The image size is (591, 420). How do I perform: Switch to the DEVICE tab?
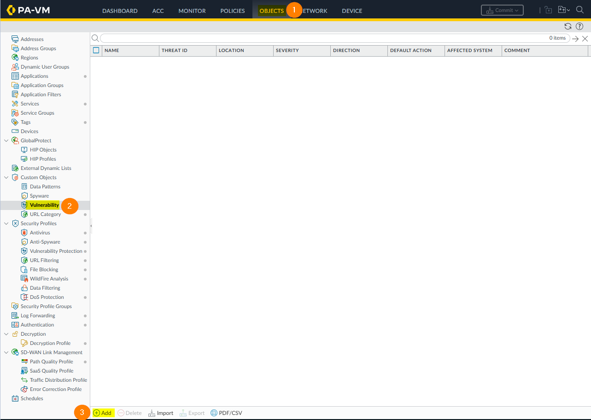click(x=352, y=11)
